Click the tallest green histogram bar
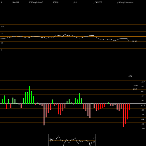Viewport: 146px width, 146px height. (x=29, y=95)
